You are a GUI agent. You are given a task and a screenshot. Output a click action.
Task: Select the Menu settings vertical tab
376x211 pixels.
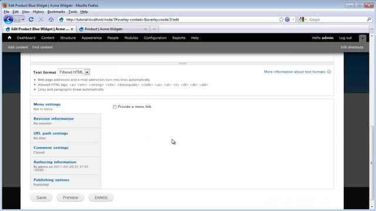coord(66,106)
